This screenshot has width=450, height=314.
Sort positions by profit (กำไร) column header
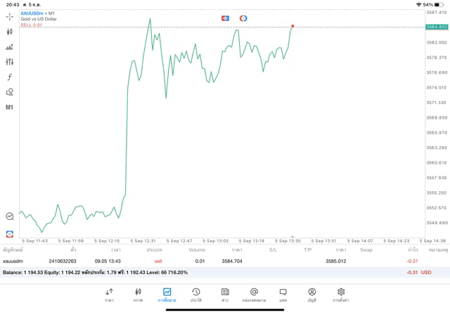pyautogui.click(x=413, y=249)
